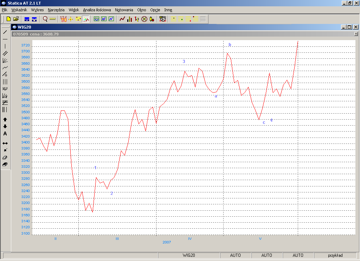Open a file with the folder icon
Viewport: 360px width, 261px height.
(x=16, y=19)
